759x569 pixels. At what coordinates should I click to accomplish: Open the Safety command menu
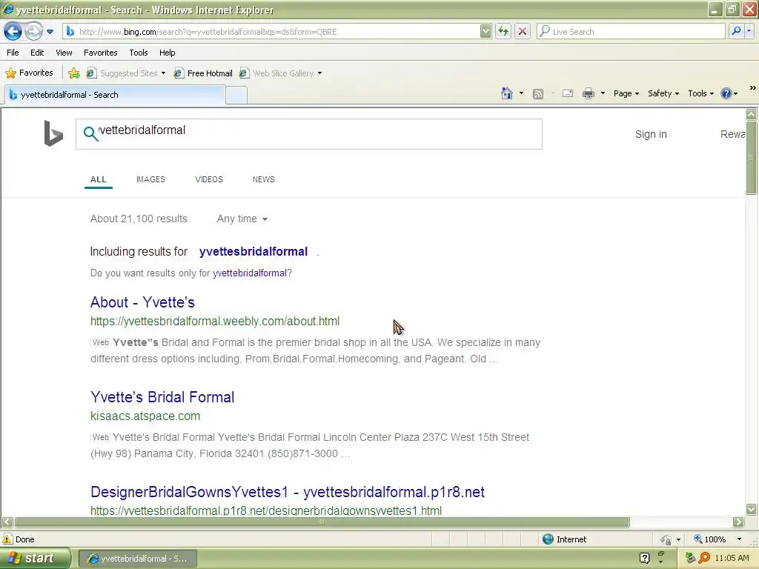663,93
